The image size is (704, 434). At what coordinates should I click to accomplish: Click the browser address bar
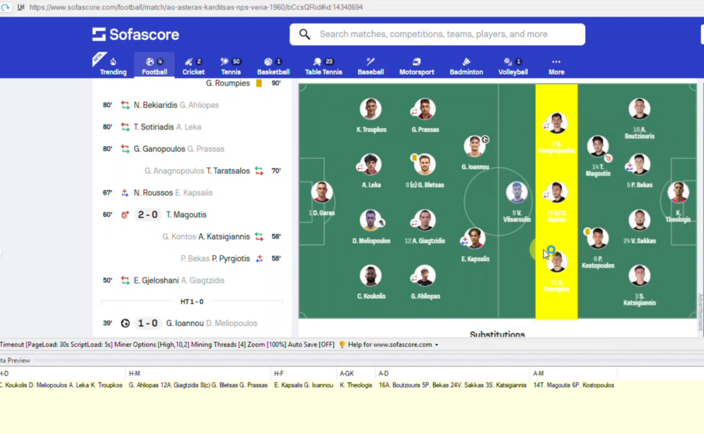(x=275, y=8)
